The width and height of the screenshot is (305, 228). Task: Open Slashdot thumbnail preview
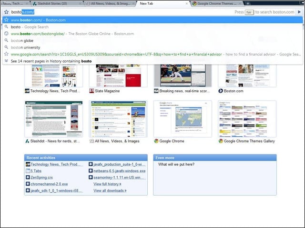(x=54, y=119)
